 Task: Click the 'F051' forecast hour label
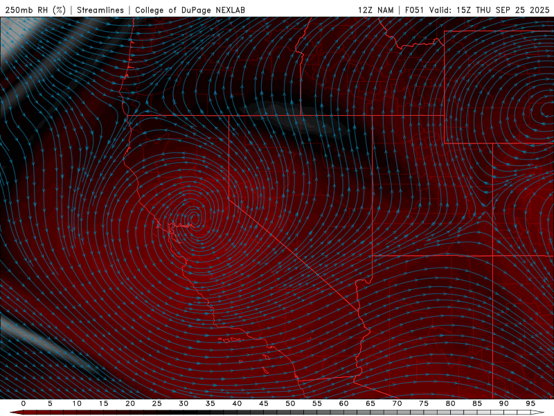(414, 10)
